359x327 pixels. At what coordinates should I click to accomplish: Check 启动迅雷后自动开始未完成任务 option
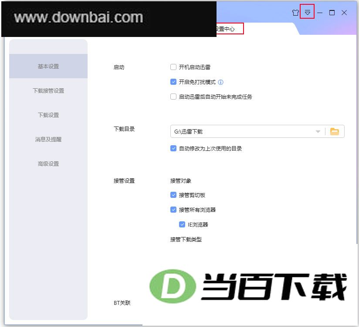173,97
